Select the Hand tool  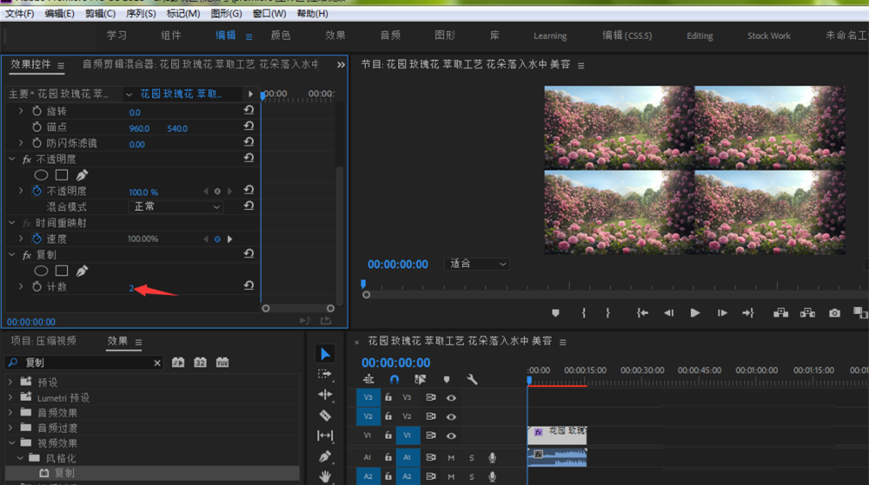[325, 476]
